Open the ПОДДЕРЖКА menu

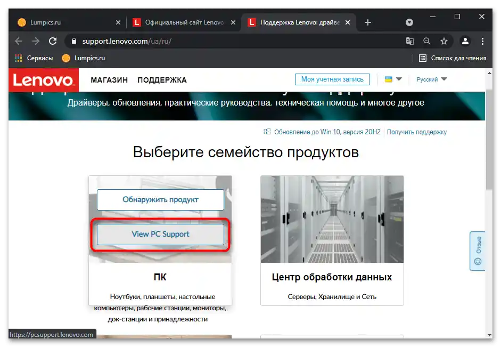[x=162, y=80]
